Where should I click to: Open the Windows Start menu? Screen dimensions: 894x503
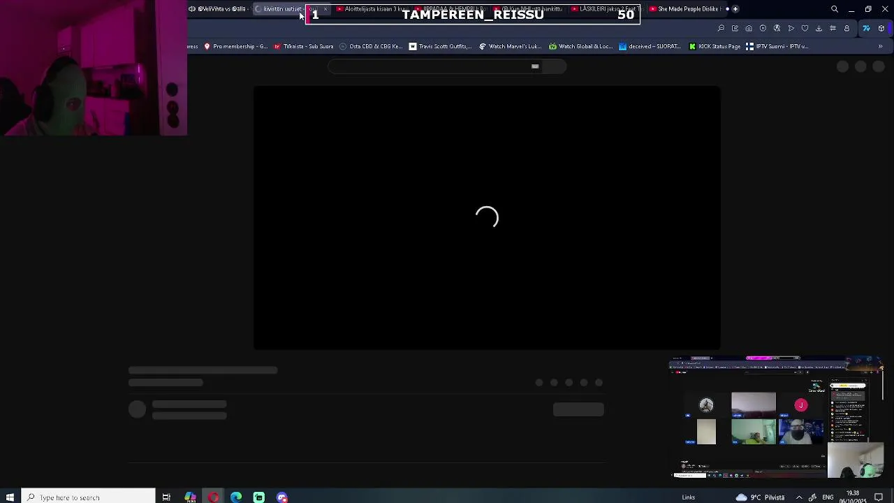click(x=10, y=497)
